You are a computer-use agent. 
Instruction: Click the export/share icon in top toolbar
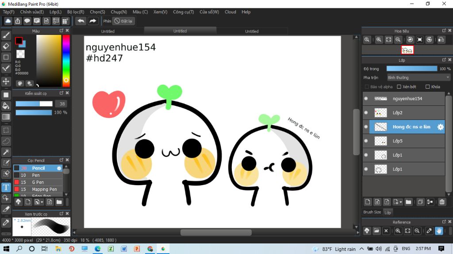click(x=18, y=21)
